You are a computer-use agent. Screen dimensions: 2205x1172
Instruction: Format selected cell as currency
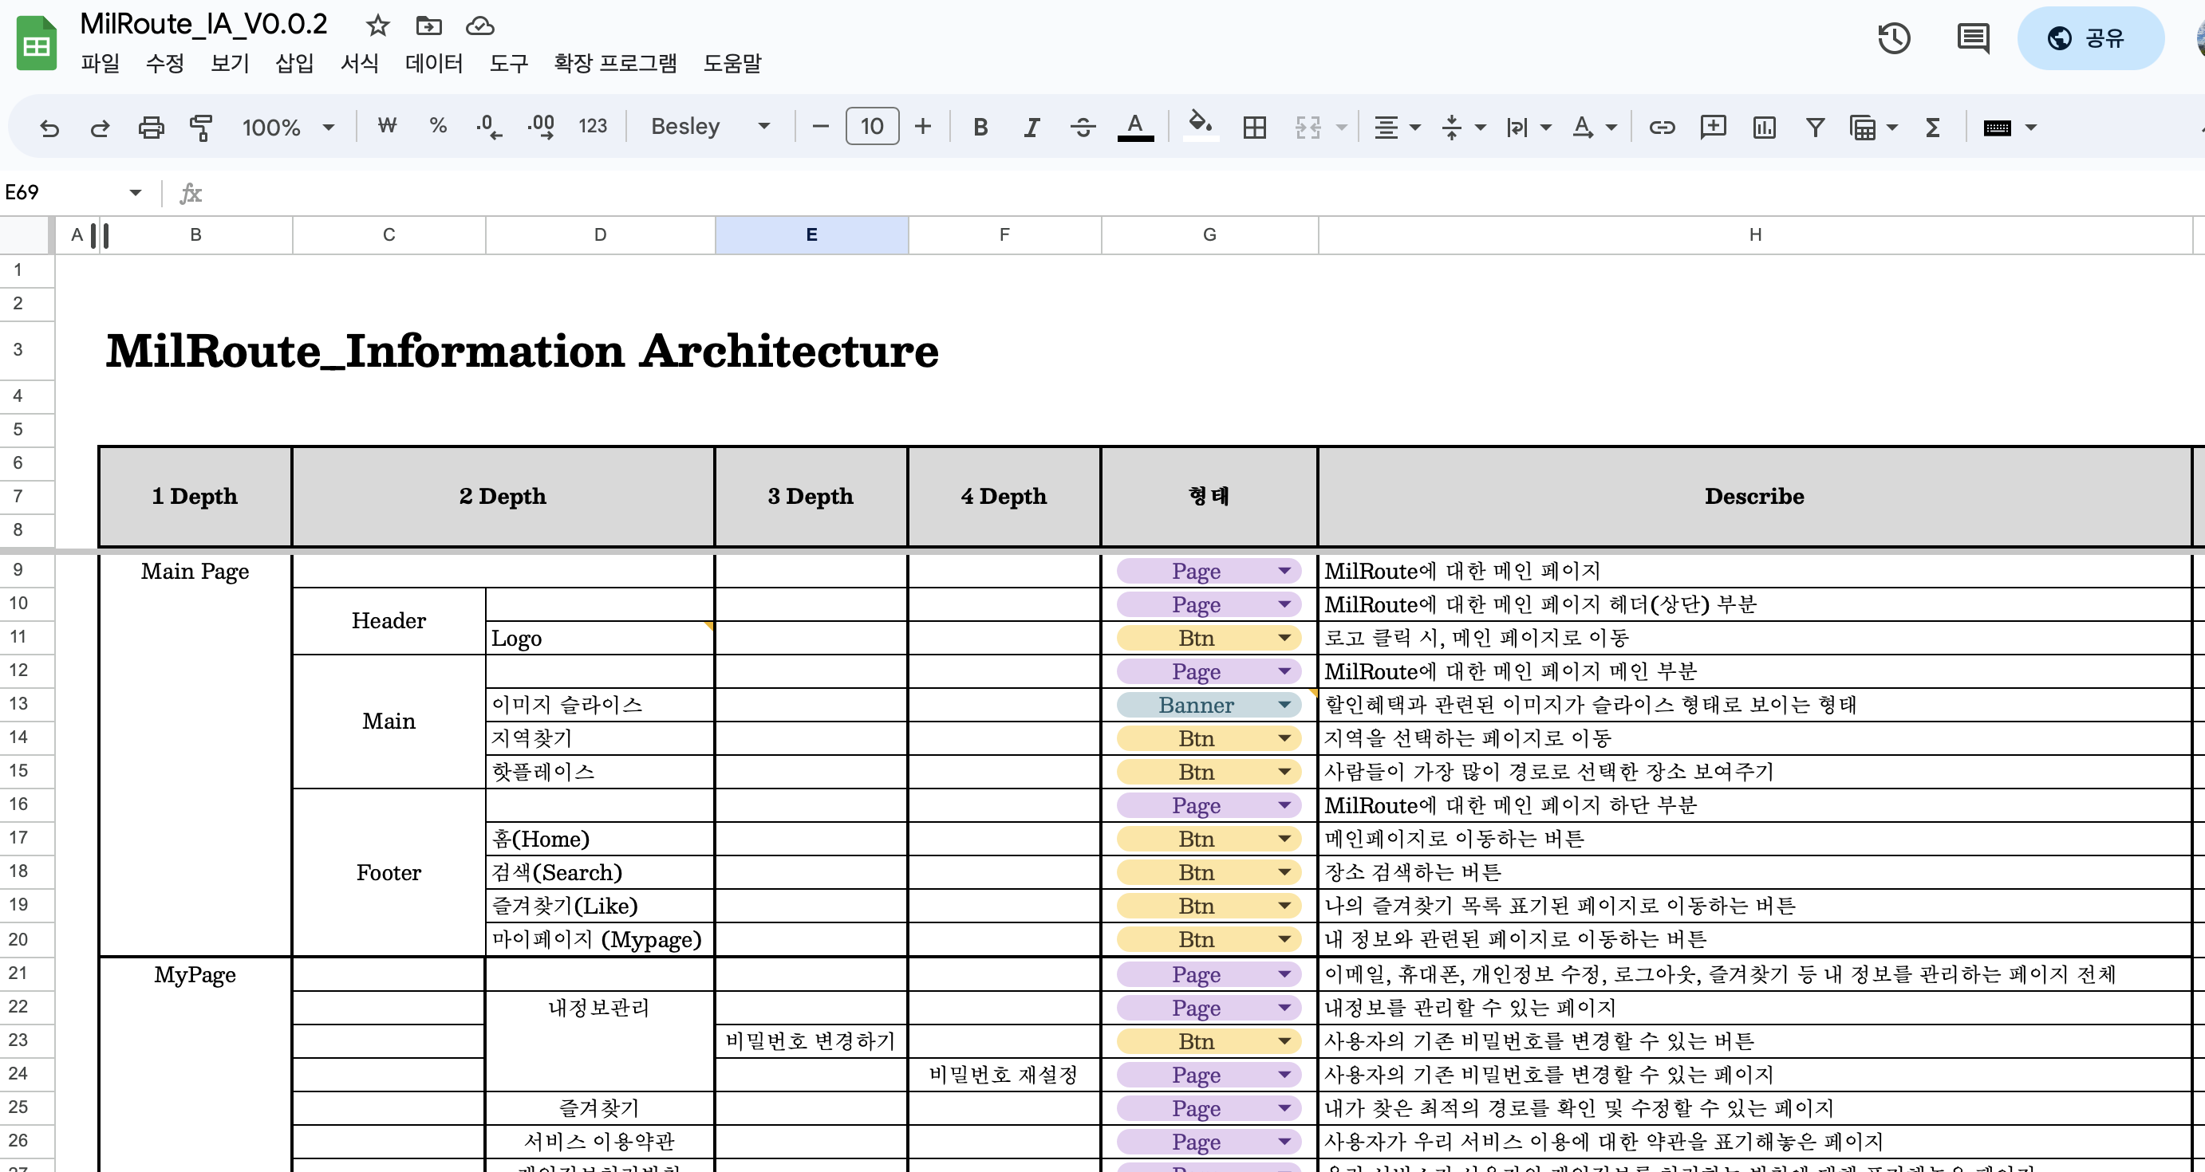click(x=386, y=127)
